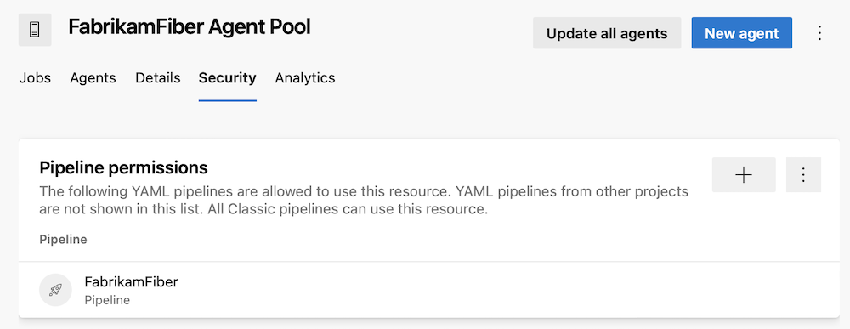This screenshot has height=329, width=850.
Task: Click the agent pool device icon
Action: tap(35, 30)
